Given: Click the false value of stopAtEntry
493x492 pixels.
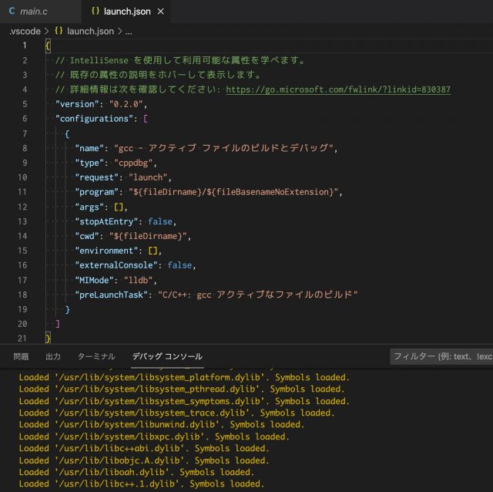Looking at the screenshot, I should coord(161,221).
